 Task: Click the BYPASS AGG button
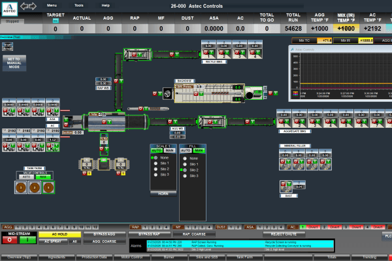pyautogui.click(x=105, y=234)
